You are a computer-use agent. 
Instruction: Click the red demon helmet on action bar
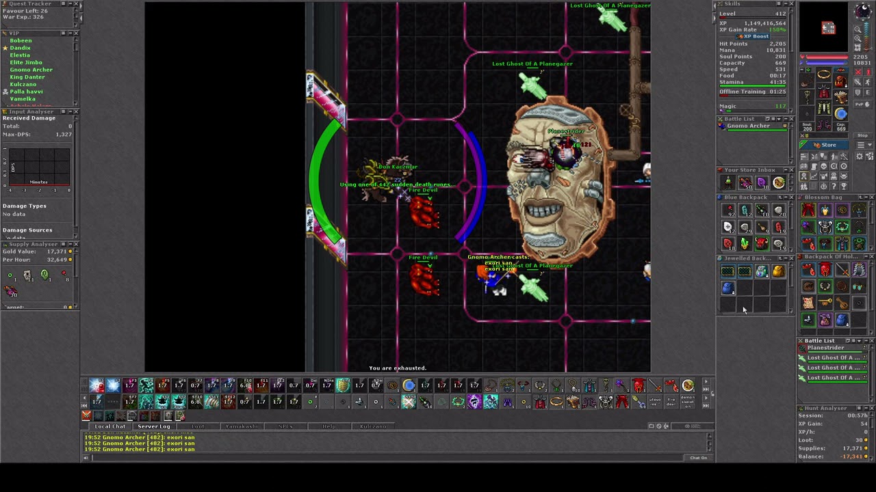pos(639,386)
